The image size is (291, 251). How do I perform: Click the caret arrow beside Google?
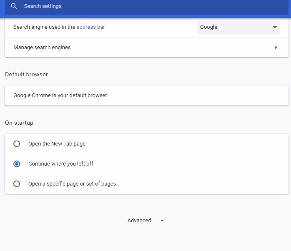[x=275, y=27]
